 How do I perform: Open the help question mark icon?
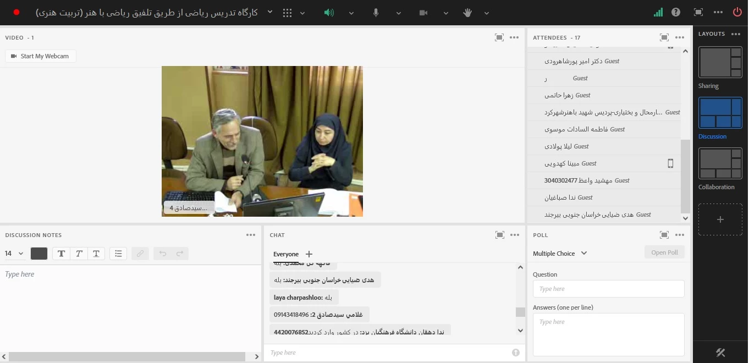click(676, 12)
